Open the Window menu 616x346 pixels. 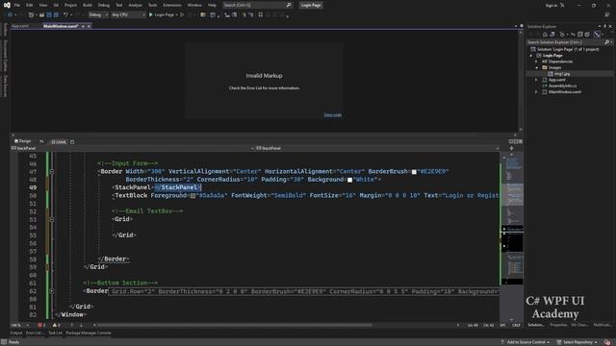pos(194,5)
